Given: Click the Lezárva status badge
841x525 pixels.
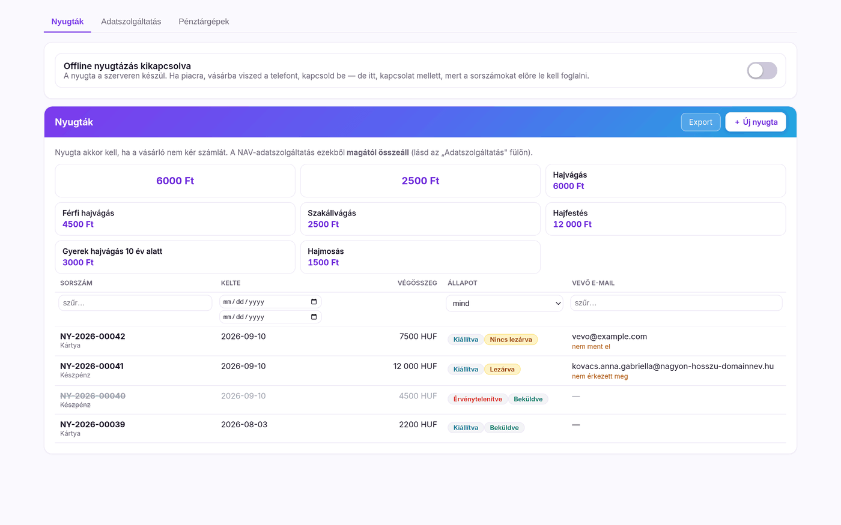Looking at the screenshot, I should (502, 370).
